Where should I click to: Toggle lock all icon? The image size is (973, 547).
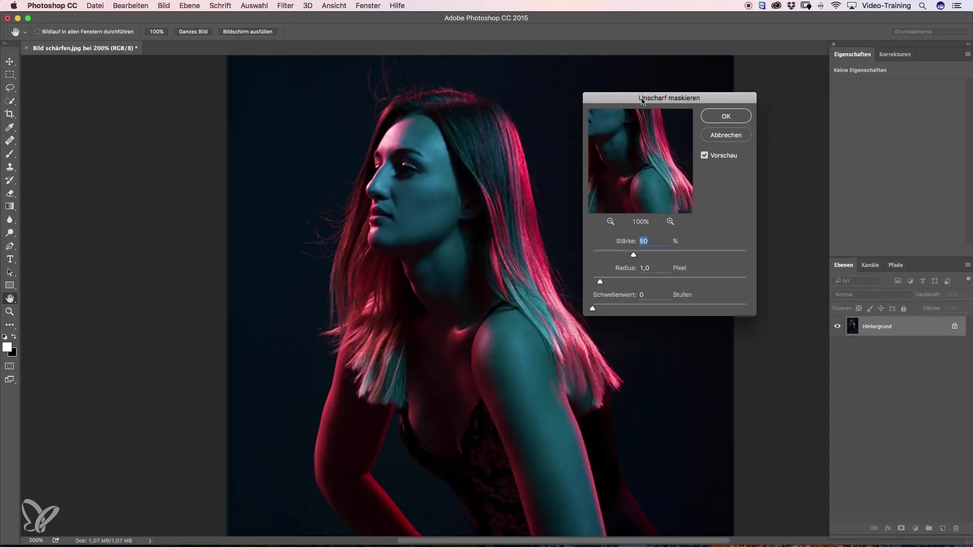[904, 308]
